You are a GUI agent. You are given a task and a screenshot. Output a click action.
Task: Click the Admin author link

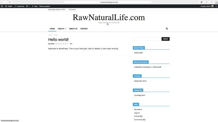(x=52, y=44)
